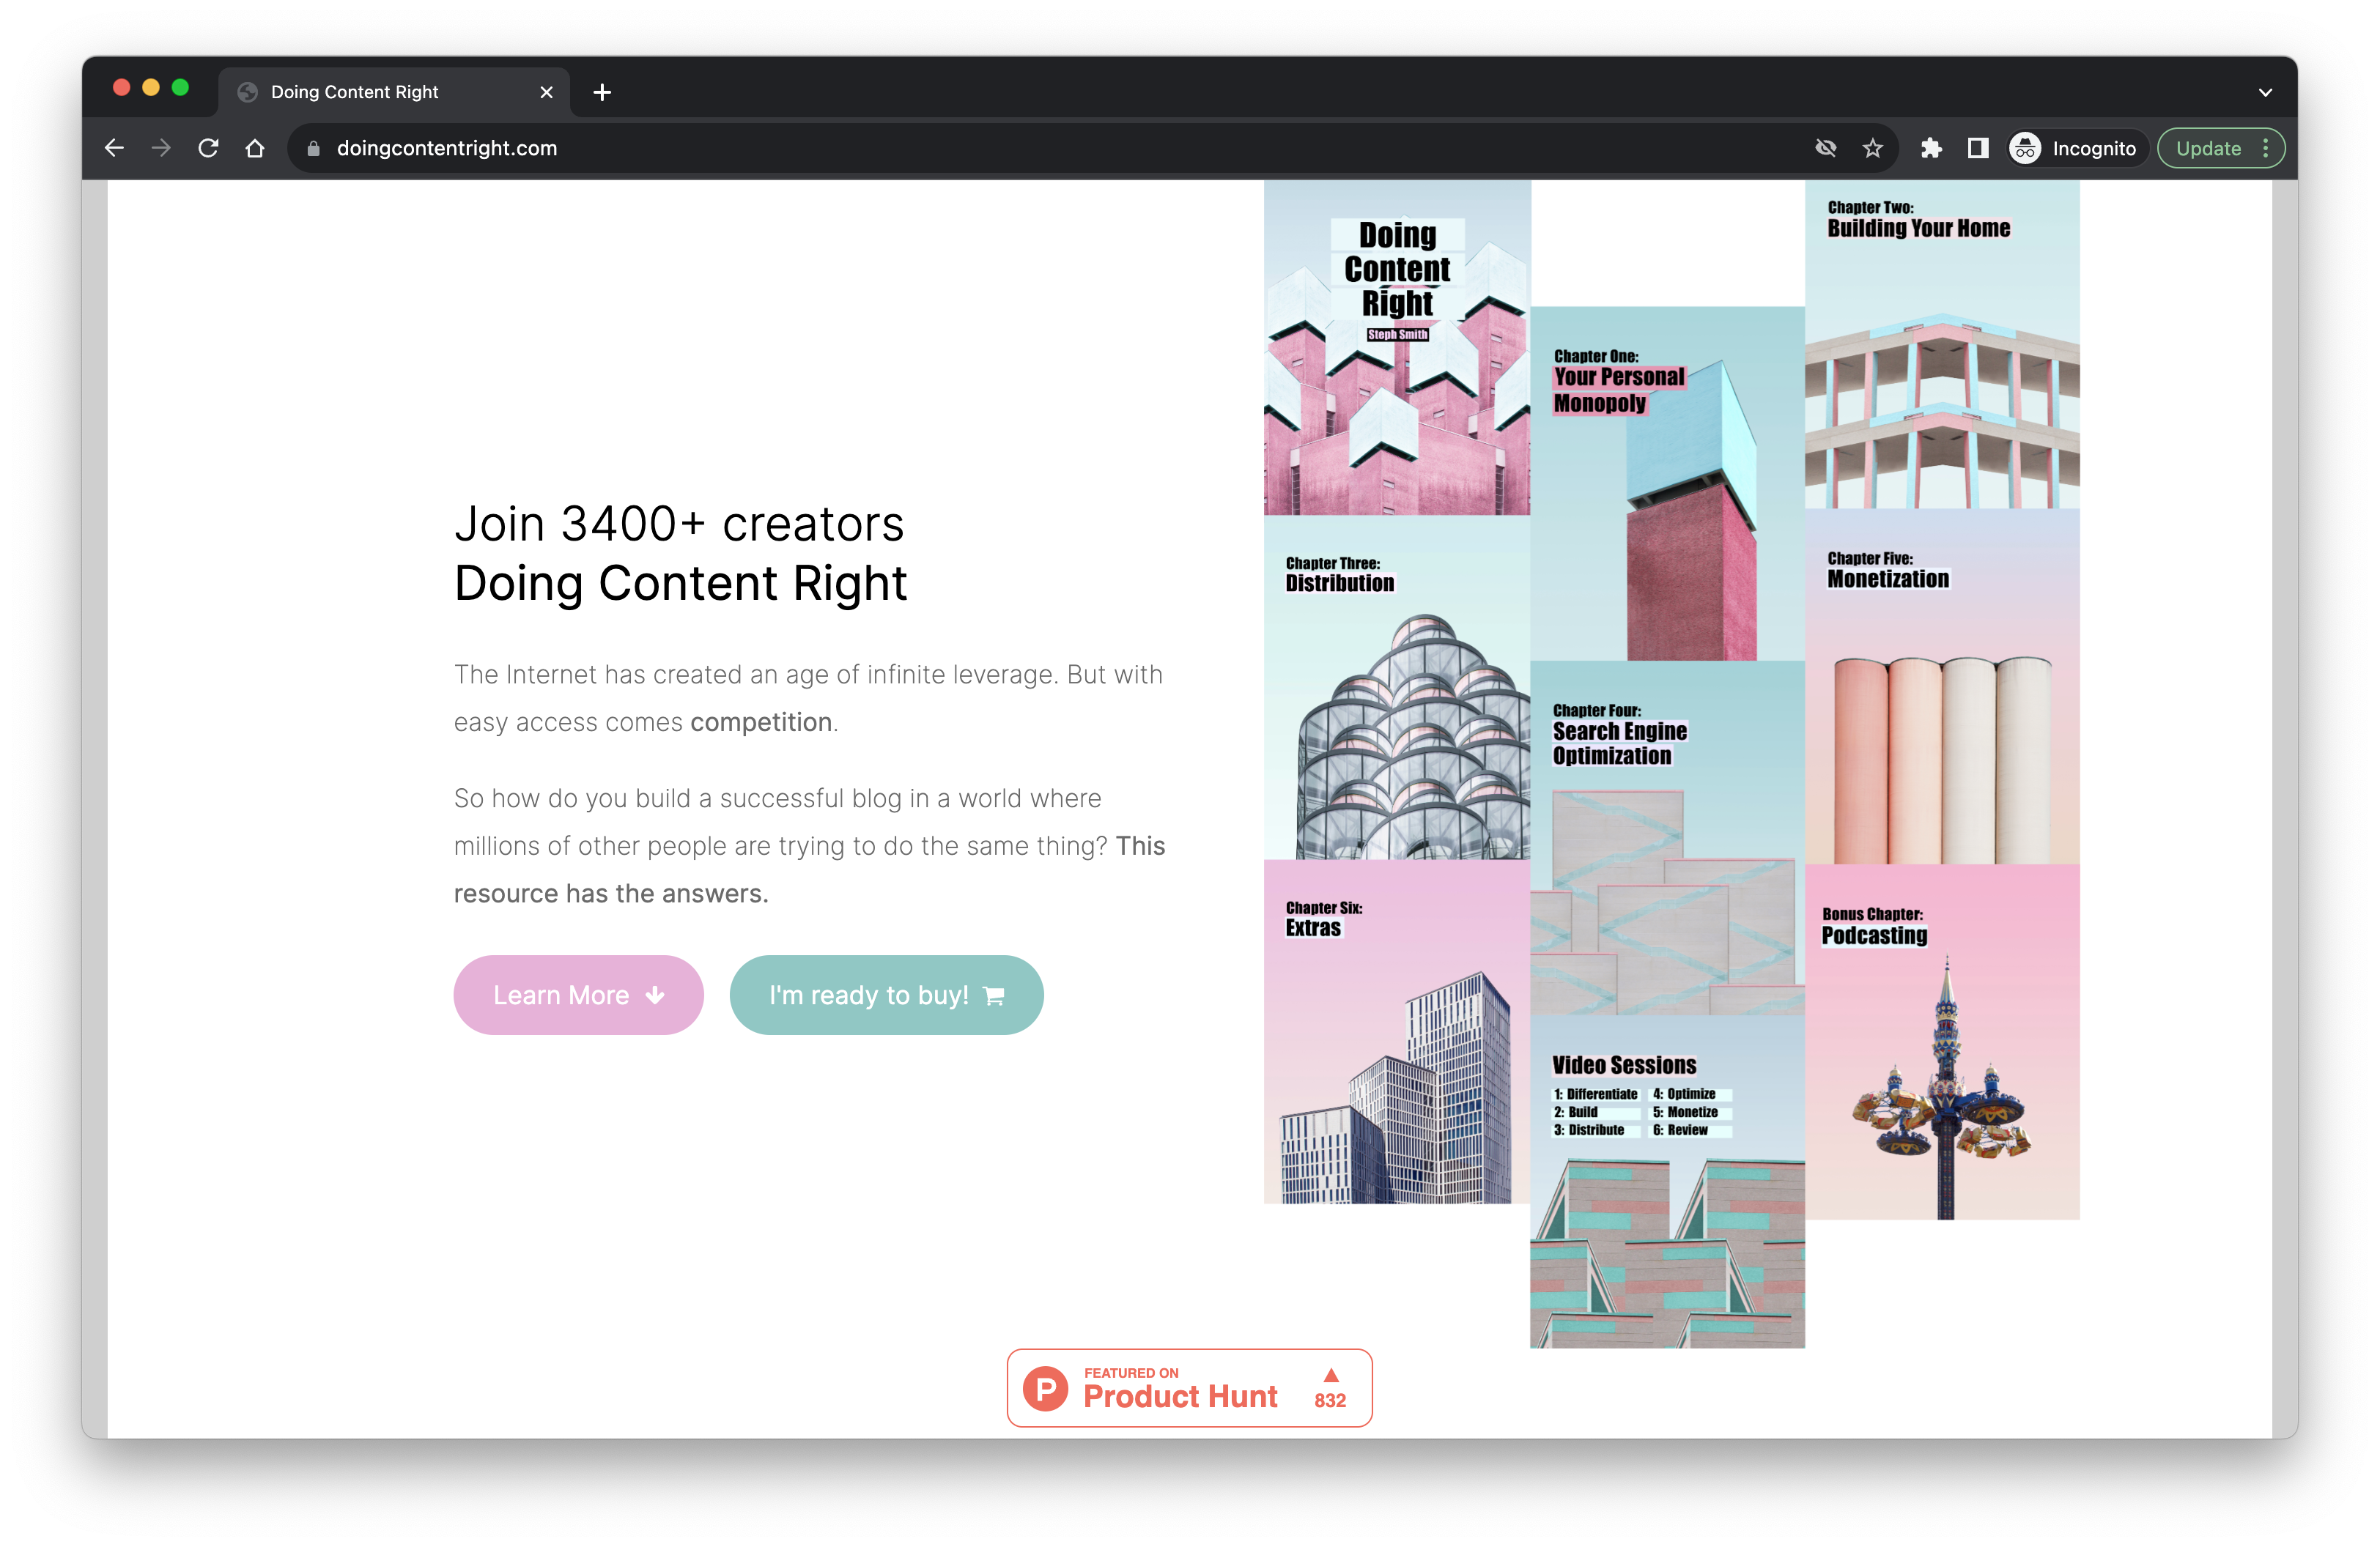Viewport: 2380px width, 1547px height.
Task: Click the tracking protection eye icon
Action: tap(1825, 148)
